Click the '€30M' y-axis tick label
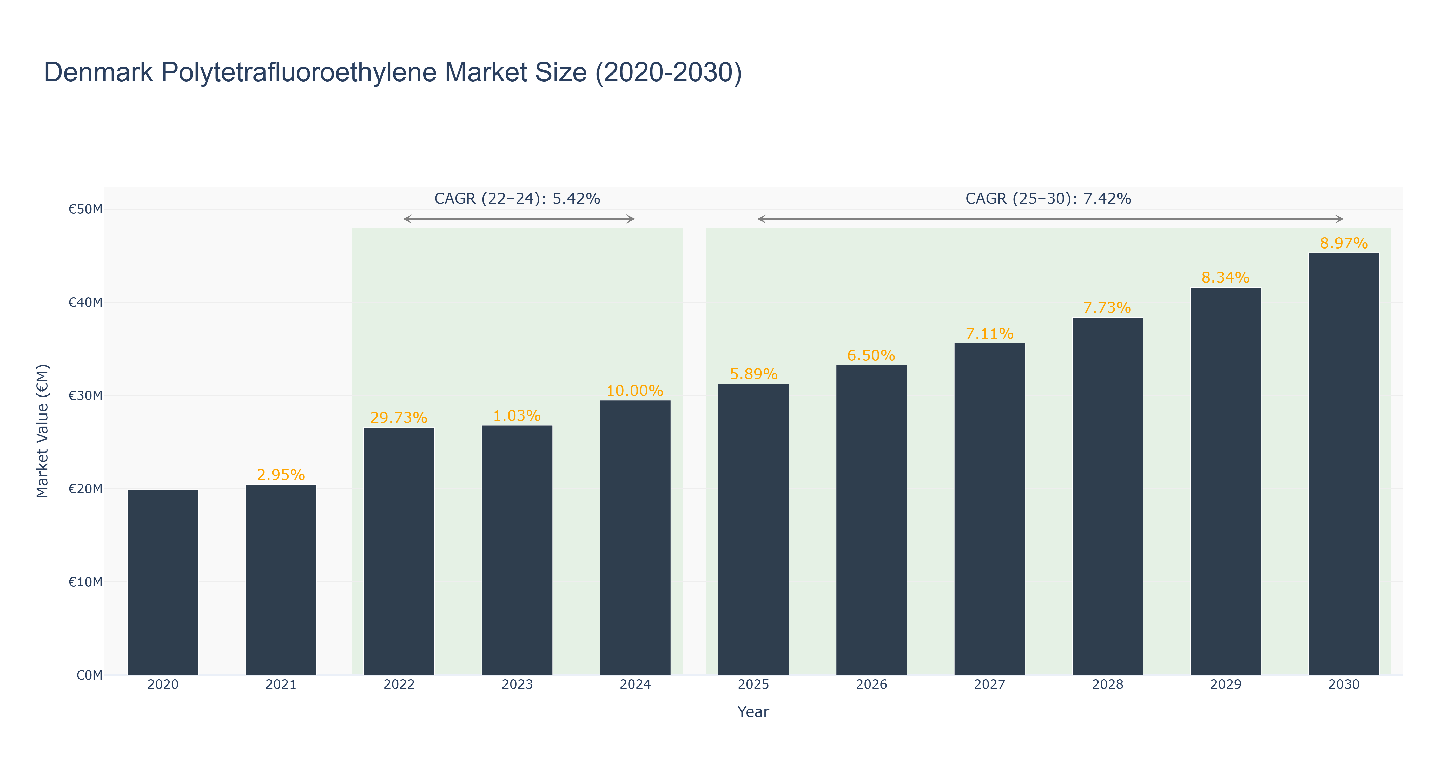The width and height of the screenshot is (1455, 779). tap(85, 396)
